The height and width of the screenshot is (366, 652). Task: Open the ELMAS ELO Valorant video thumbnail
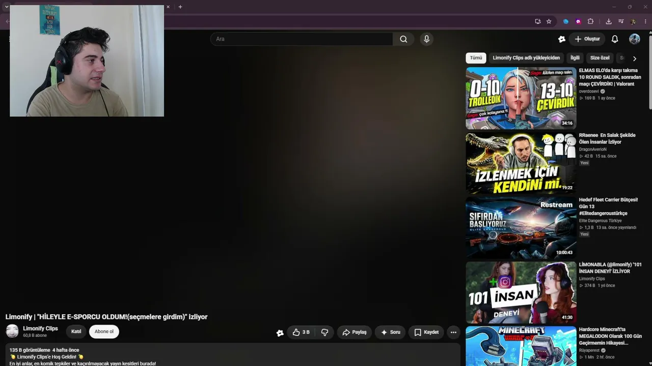pyautogui.click(x=521, y=98)
